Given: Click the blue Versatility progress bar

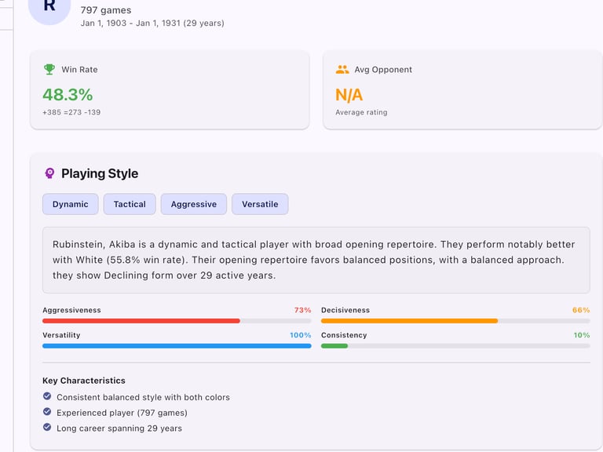Looking at the screenshot, I should [177, 346].
